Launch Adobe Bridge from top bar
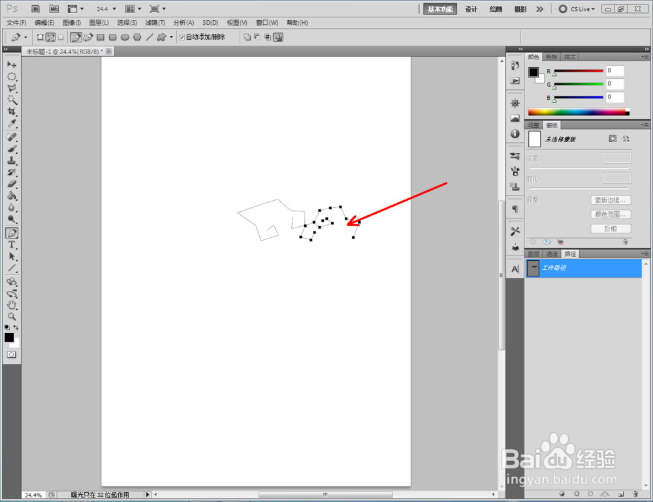This screenshot has width=653, height=502. tap(35, 8)
